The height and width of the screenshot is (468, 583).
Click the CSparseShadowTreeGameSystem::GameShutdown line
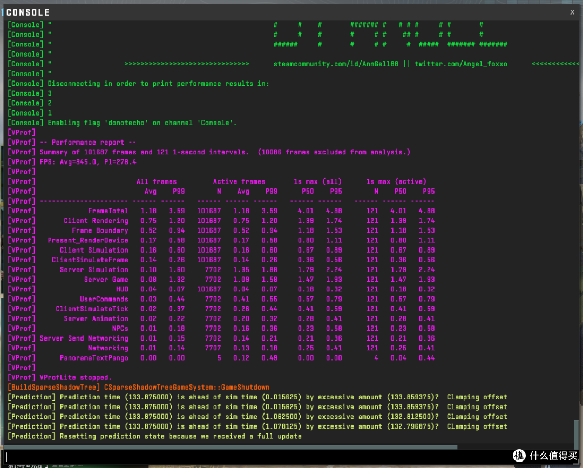[x=187, y=388]
